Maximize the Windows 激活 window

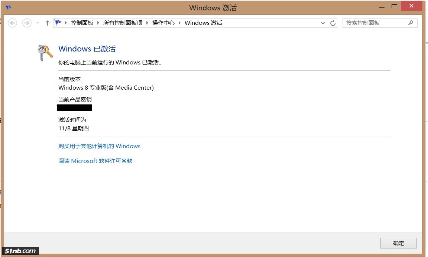click(394, 6)
